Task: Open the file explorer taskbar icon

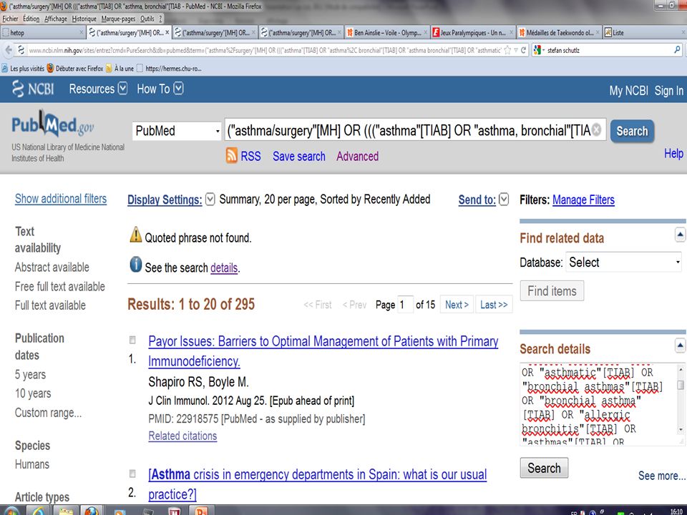Action: pos(66,511)
